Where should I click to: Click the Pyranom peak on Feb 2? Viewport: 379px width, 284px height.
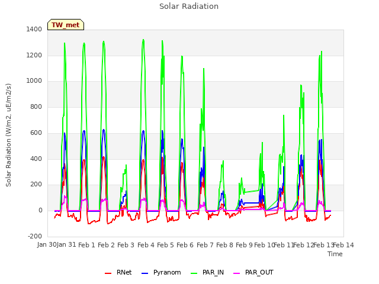click(x=104, y=130)
